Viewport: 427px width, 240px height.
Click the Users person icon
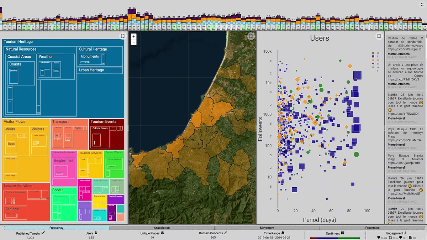(96, 233)
